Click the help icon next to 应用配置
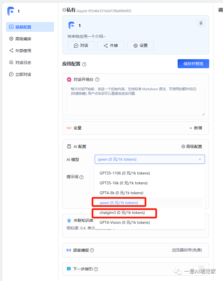Image resolution: width=223 pixels, height=281 pixels. 84,64
